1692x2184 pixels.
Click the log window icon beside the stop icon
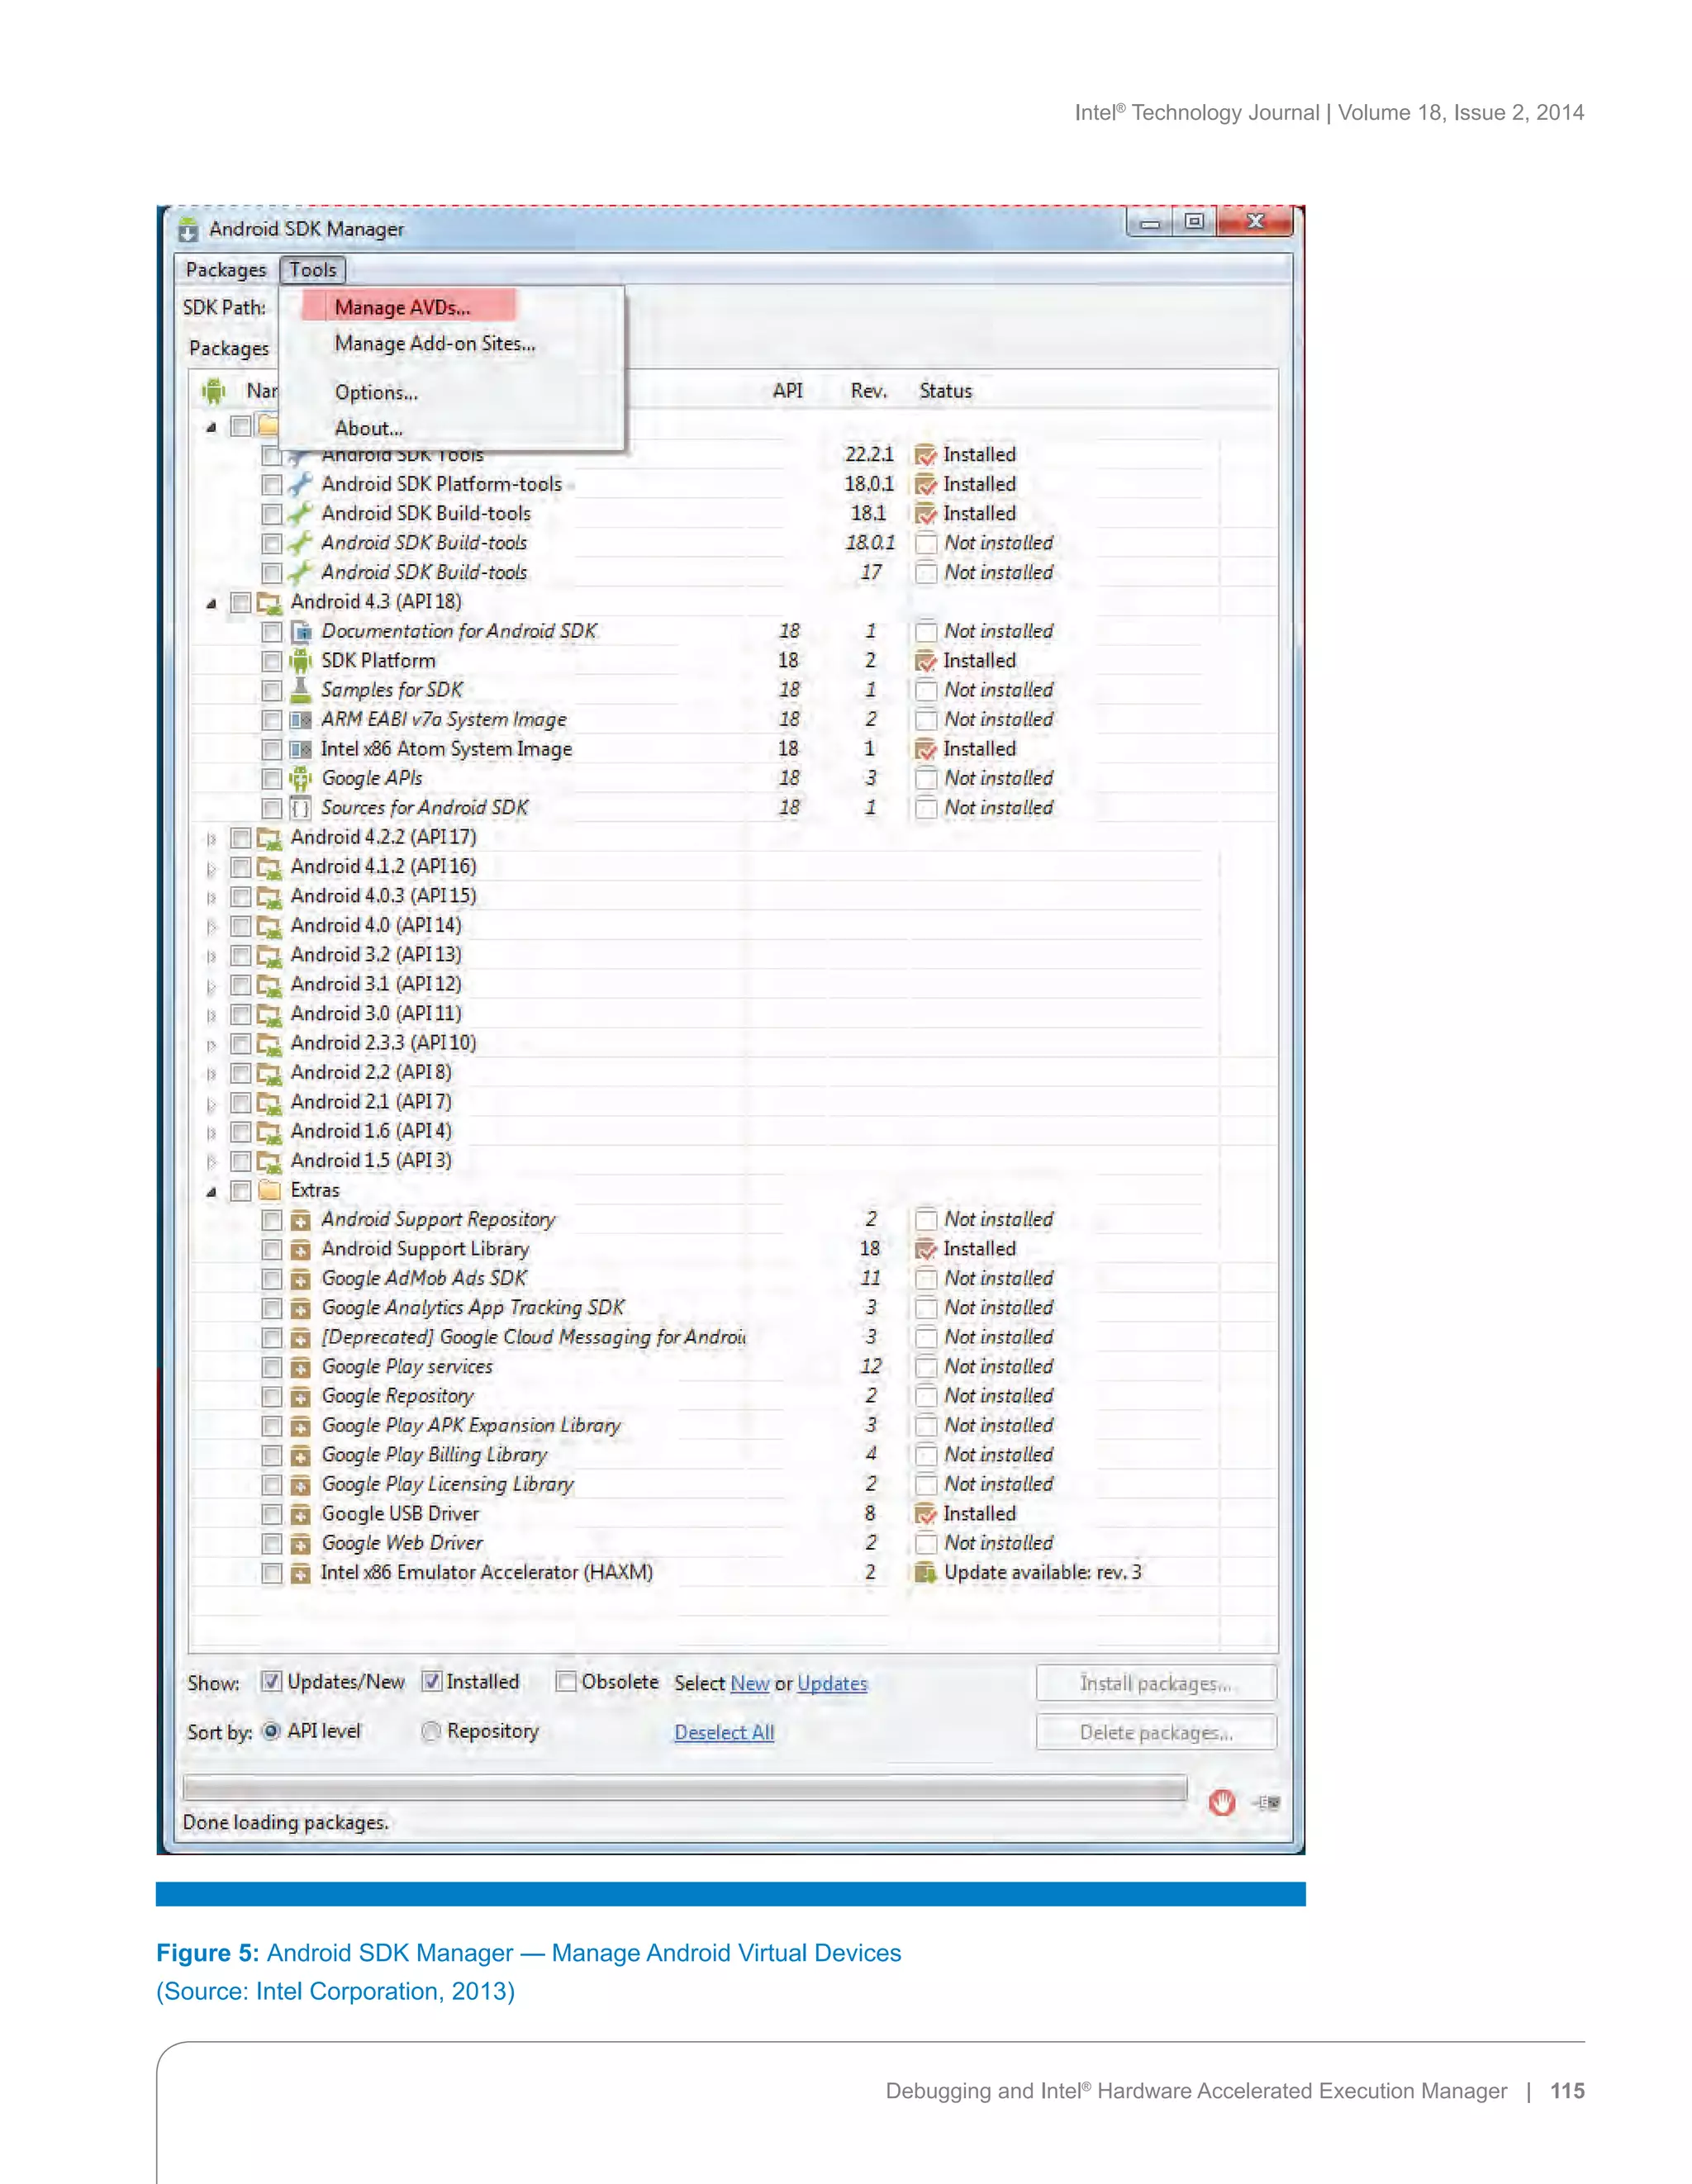[1267, 1802]
